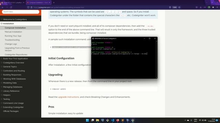Click the microphone tray icon
Screen dimensions: 220x123
191,120
